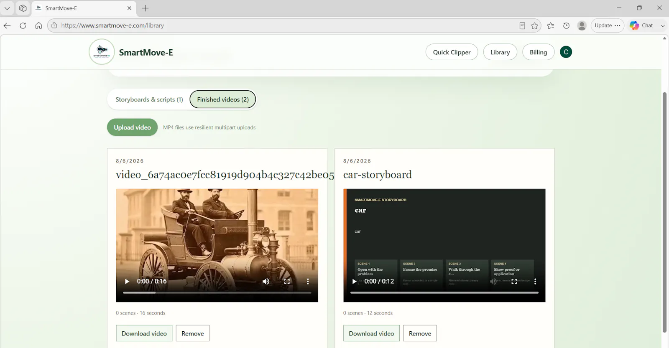Click the page vertical scrollbar
Screen dimensions: 669x348
pyautogui.click(x=664, y=212)
